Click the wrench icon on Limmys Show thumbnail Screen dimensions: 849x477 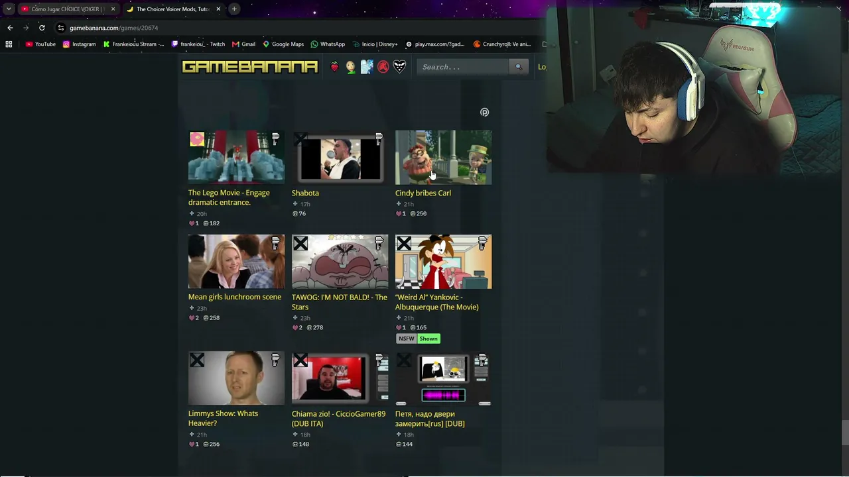pyautogui.click(x=275, y=360)
